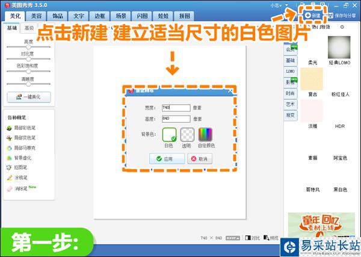Apply the 淡雅 effect thumbnail

[312, 111]
